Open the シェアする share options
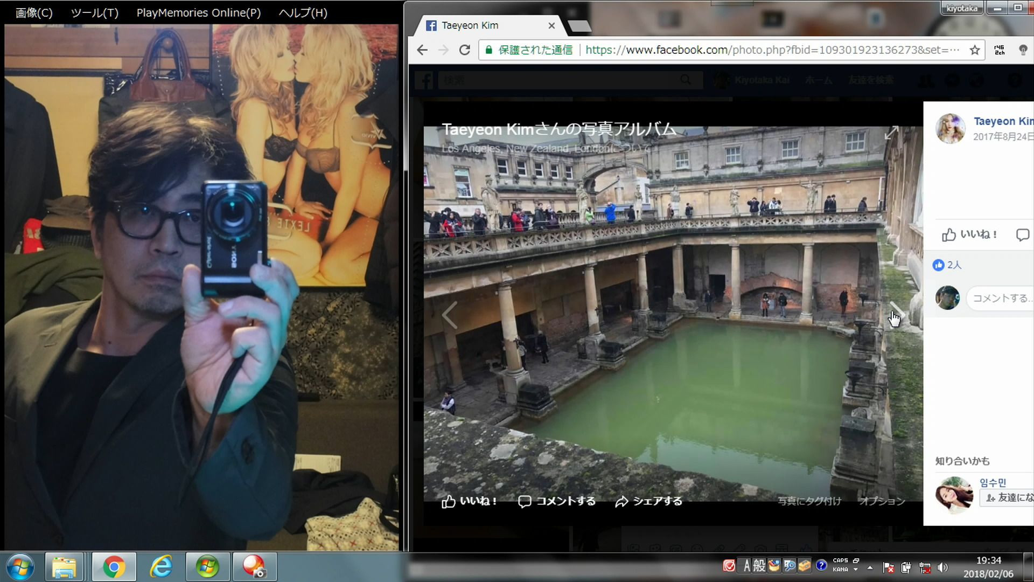This screenshot has width=1034, height=582. 648,501
